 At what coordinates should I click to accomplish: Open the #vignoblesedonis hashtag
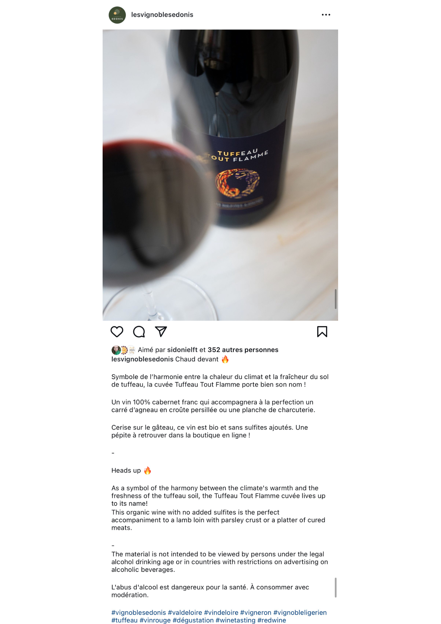click(x=139, y=612)
